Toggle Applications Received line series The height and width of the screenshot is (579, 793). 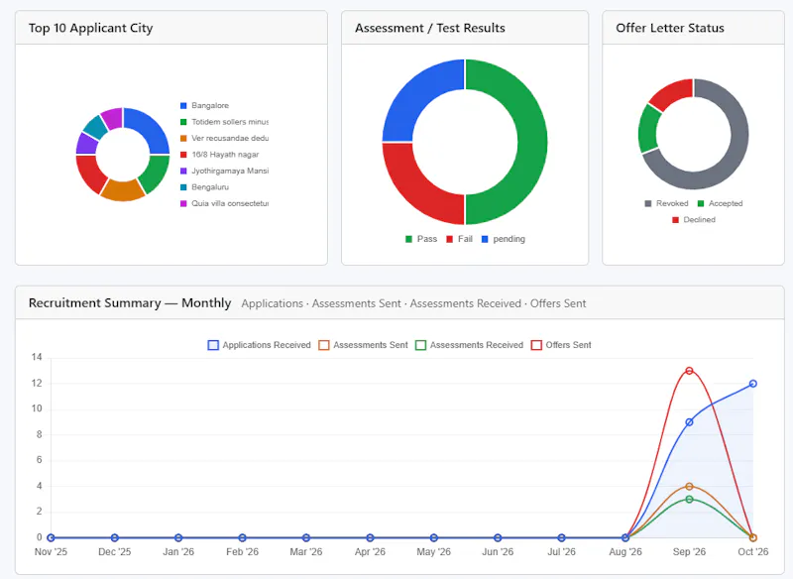[x=259, y=345]
